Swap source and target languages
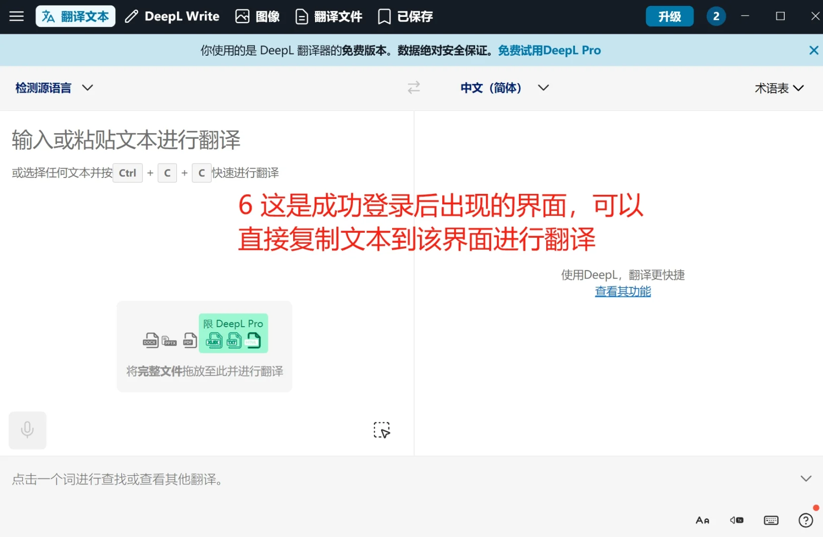This screenshot has height=537, width=823. pyautogui.click(x=413, y=88)
